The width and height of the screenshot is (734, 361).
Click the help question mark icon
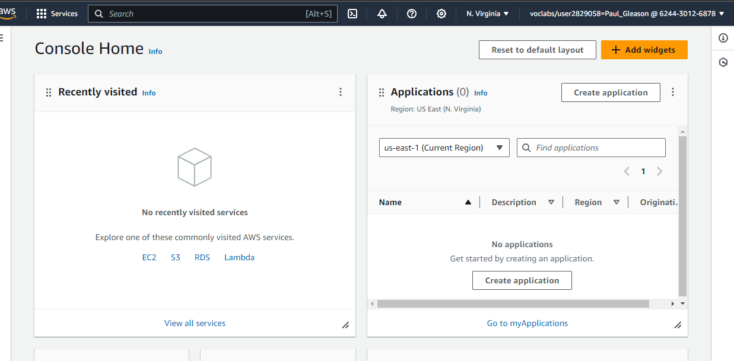pos(412,14)
